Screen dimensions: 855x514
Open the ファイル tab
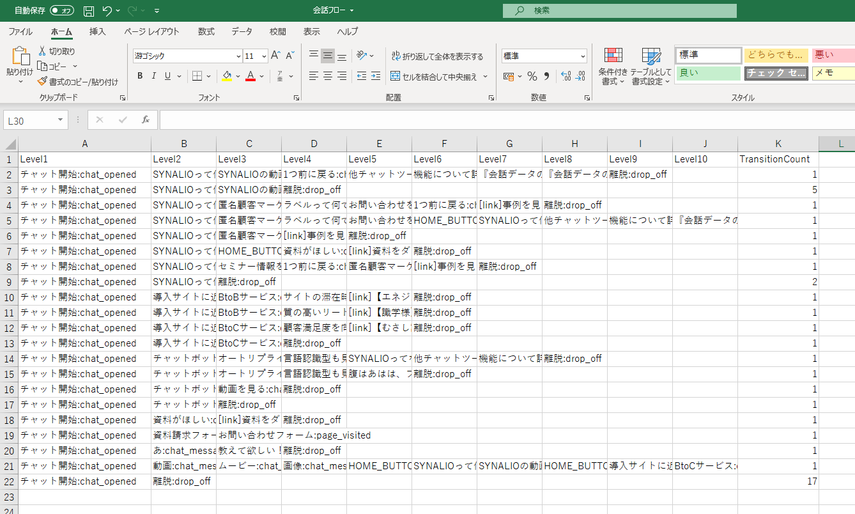(20, 31)
